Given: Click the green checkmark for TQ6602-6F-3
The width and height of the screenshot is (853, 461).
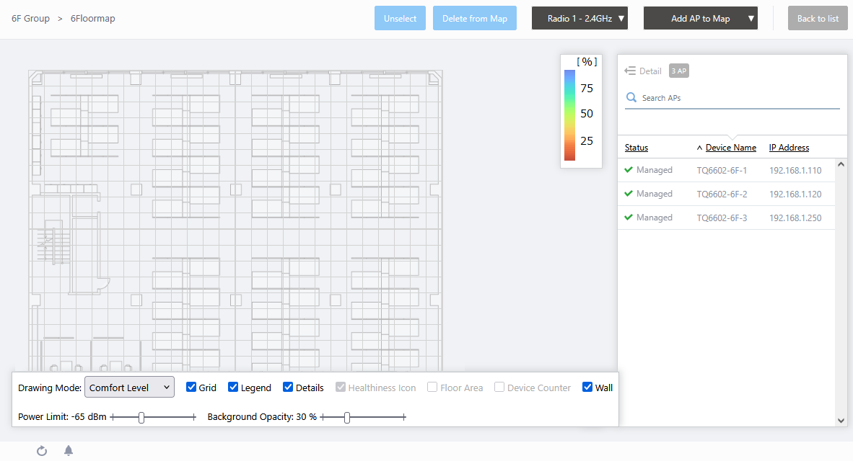Looking at the screenshot, I should 629,218.
